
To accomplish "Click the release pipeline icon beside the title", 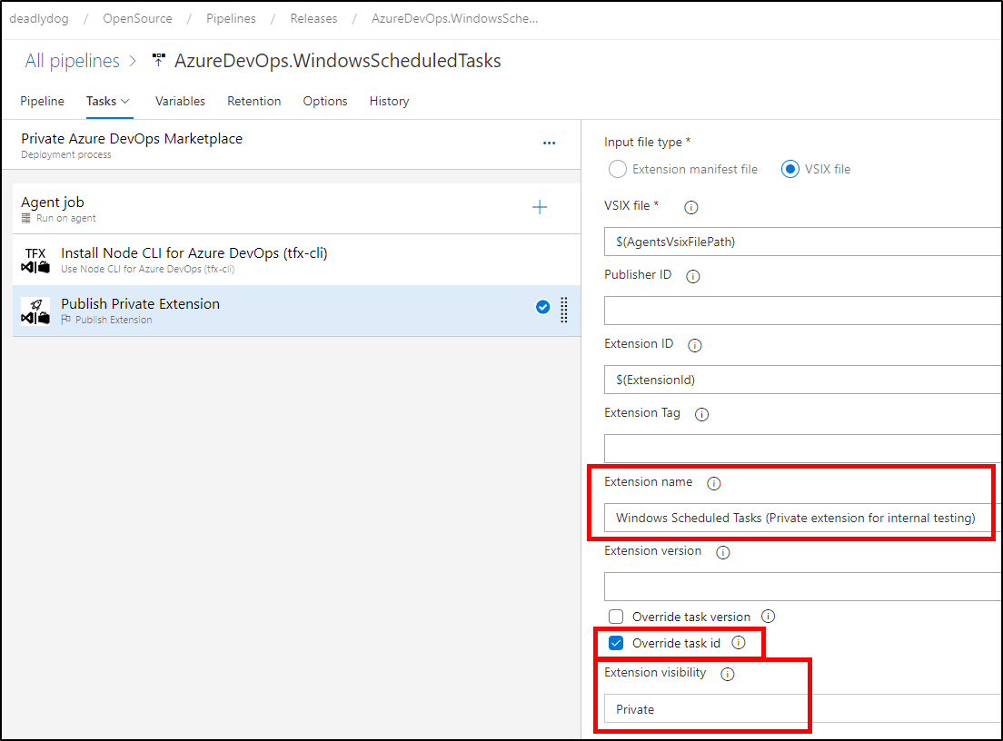I will [x=158, y=60].
